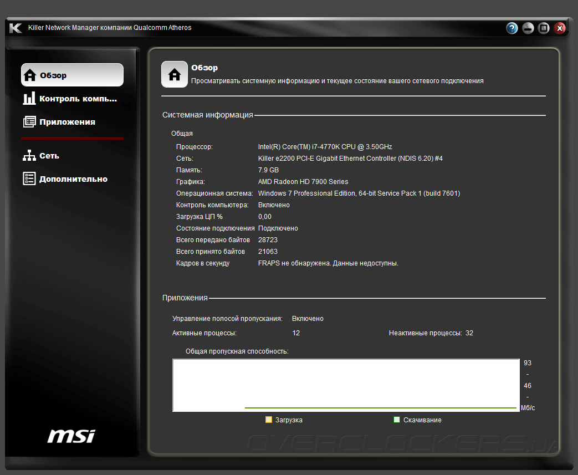Click Контроль компьютера value Включено
Screen dimensions: 578x475
tap(274, 205)
